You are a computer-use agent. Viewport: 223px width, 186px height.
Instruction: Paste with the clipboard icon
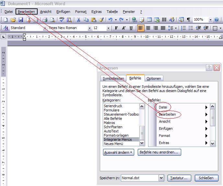[x=94, y=20]
